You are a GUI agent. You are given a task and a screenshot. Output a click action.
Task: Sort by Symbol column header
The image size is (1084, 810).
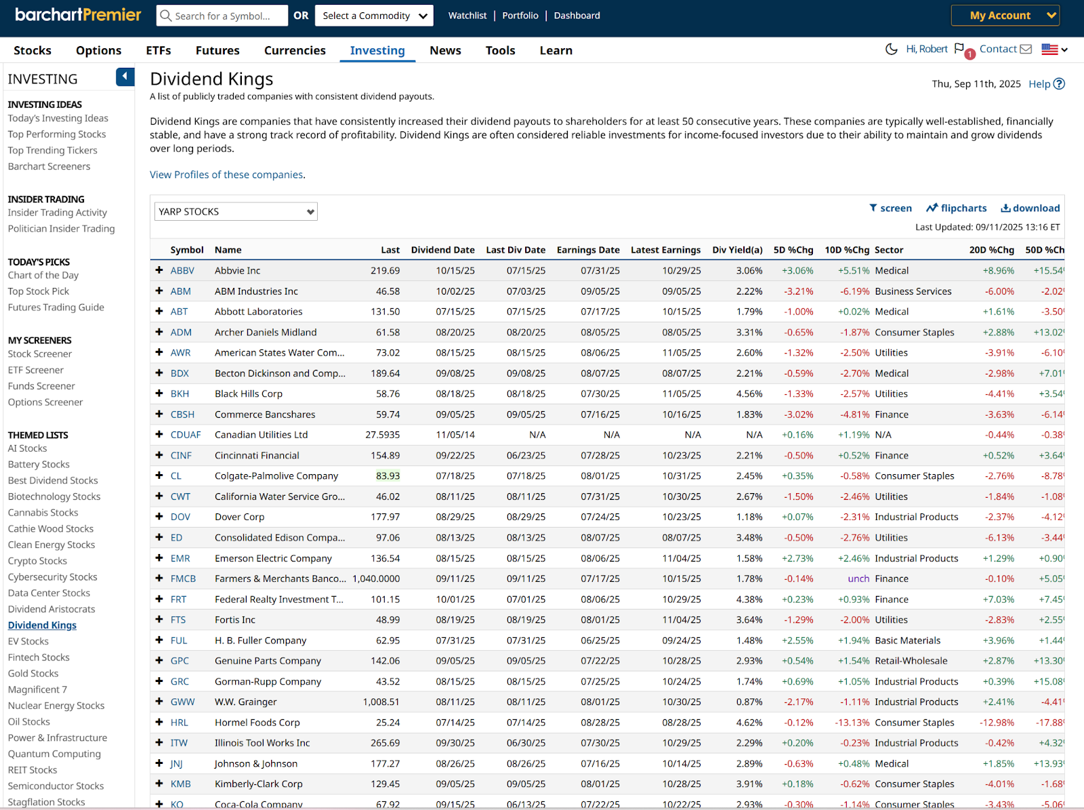pyautogui.click(x=187, y=250)
